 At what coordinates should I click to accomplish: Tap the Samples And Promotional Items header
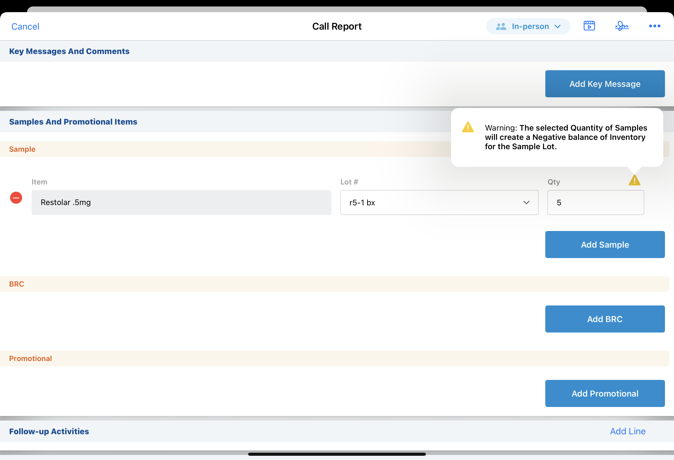click(x=73, y=122)
